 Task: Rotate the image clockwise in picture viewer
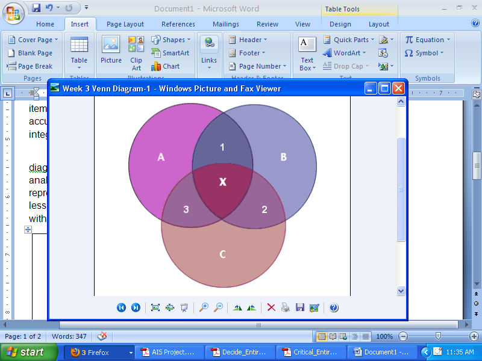point(237,307)
